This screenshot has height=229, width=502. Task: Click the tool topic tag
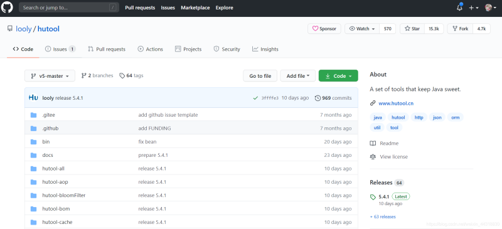(x=395, y=128)
